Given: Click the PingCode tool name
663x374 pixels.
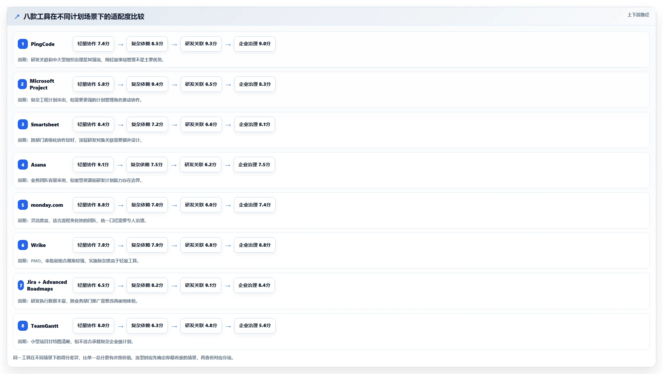Looking at the screenshot, I should point(43,44).
